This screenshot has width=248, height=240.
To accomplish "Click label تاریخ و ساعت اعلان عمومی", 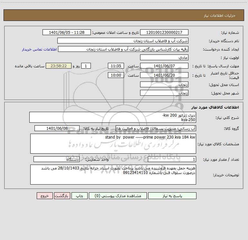I will (116, 33).
